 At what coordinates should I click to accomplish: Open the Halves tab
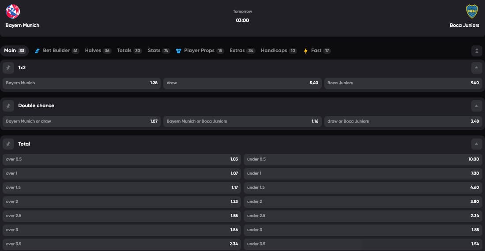pyautogui.click(x=98, y=51)
